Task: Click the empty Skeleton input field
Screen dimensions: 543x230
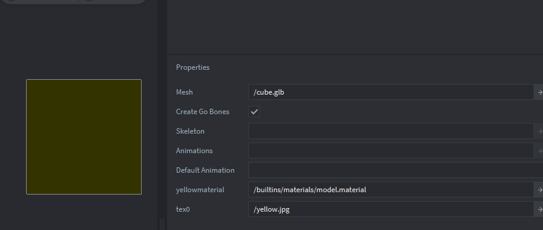Action: [x=391, y=131]
